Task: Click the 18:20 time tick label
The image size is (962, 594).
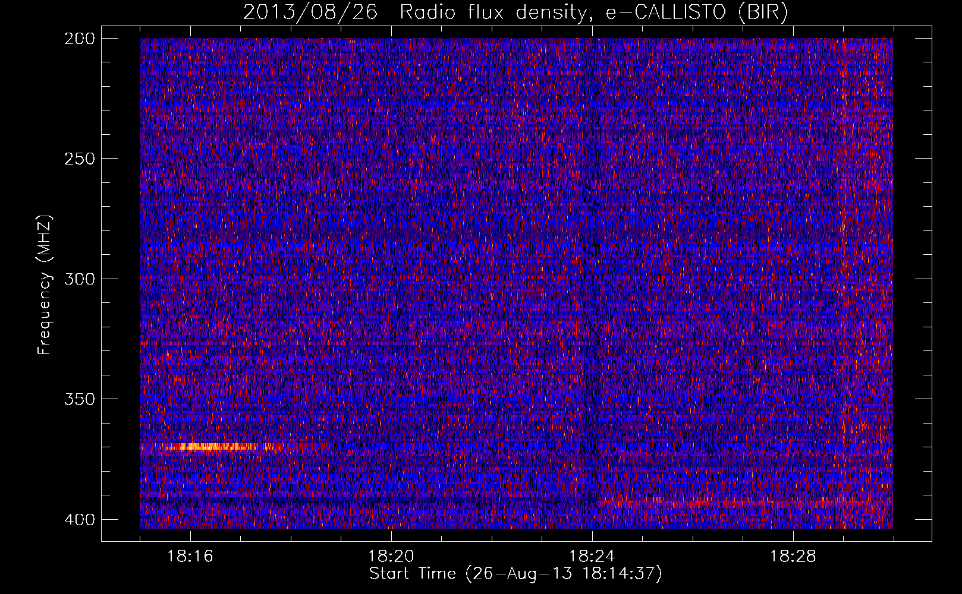Action: 391,557
